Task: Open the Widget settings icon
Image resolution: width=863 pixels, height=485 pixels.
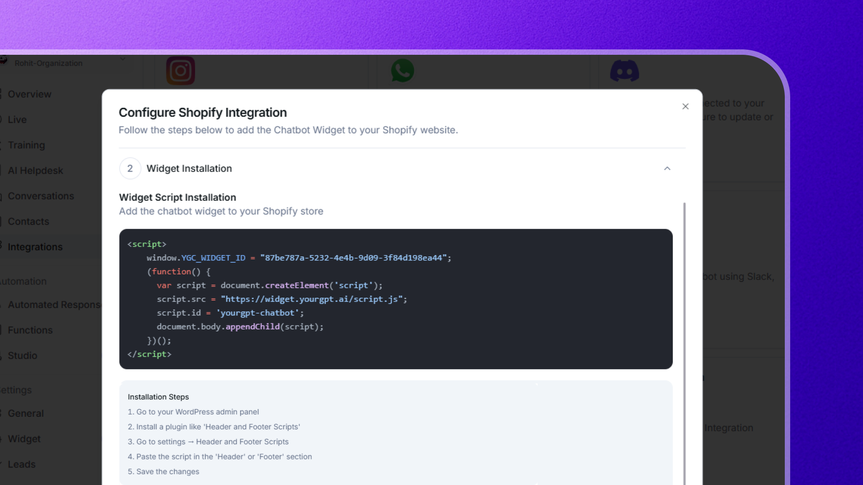Action: (2, 439)
